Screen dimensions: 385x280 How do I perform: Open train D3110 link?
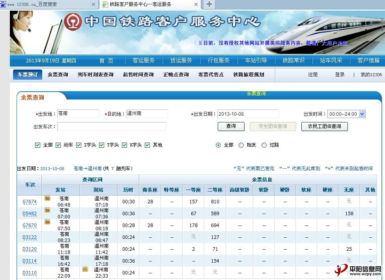pos(30,272)
